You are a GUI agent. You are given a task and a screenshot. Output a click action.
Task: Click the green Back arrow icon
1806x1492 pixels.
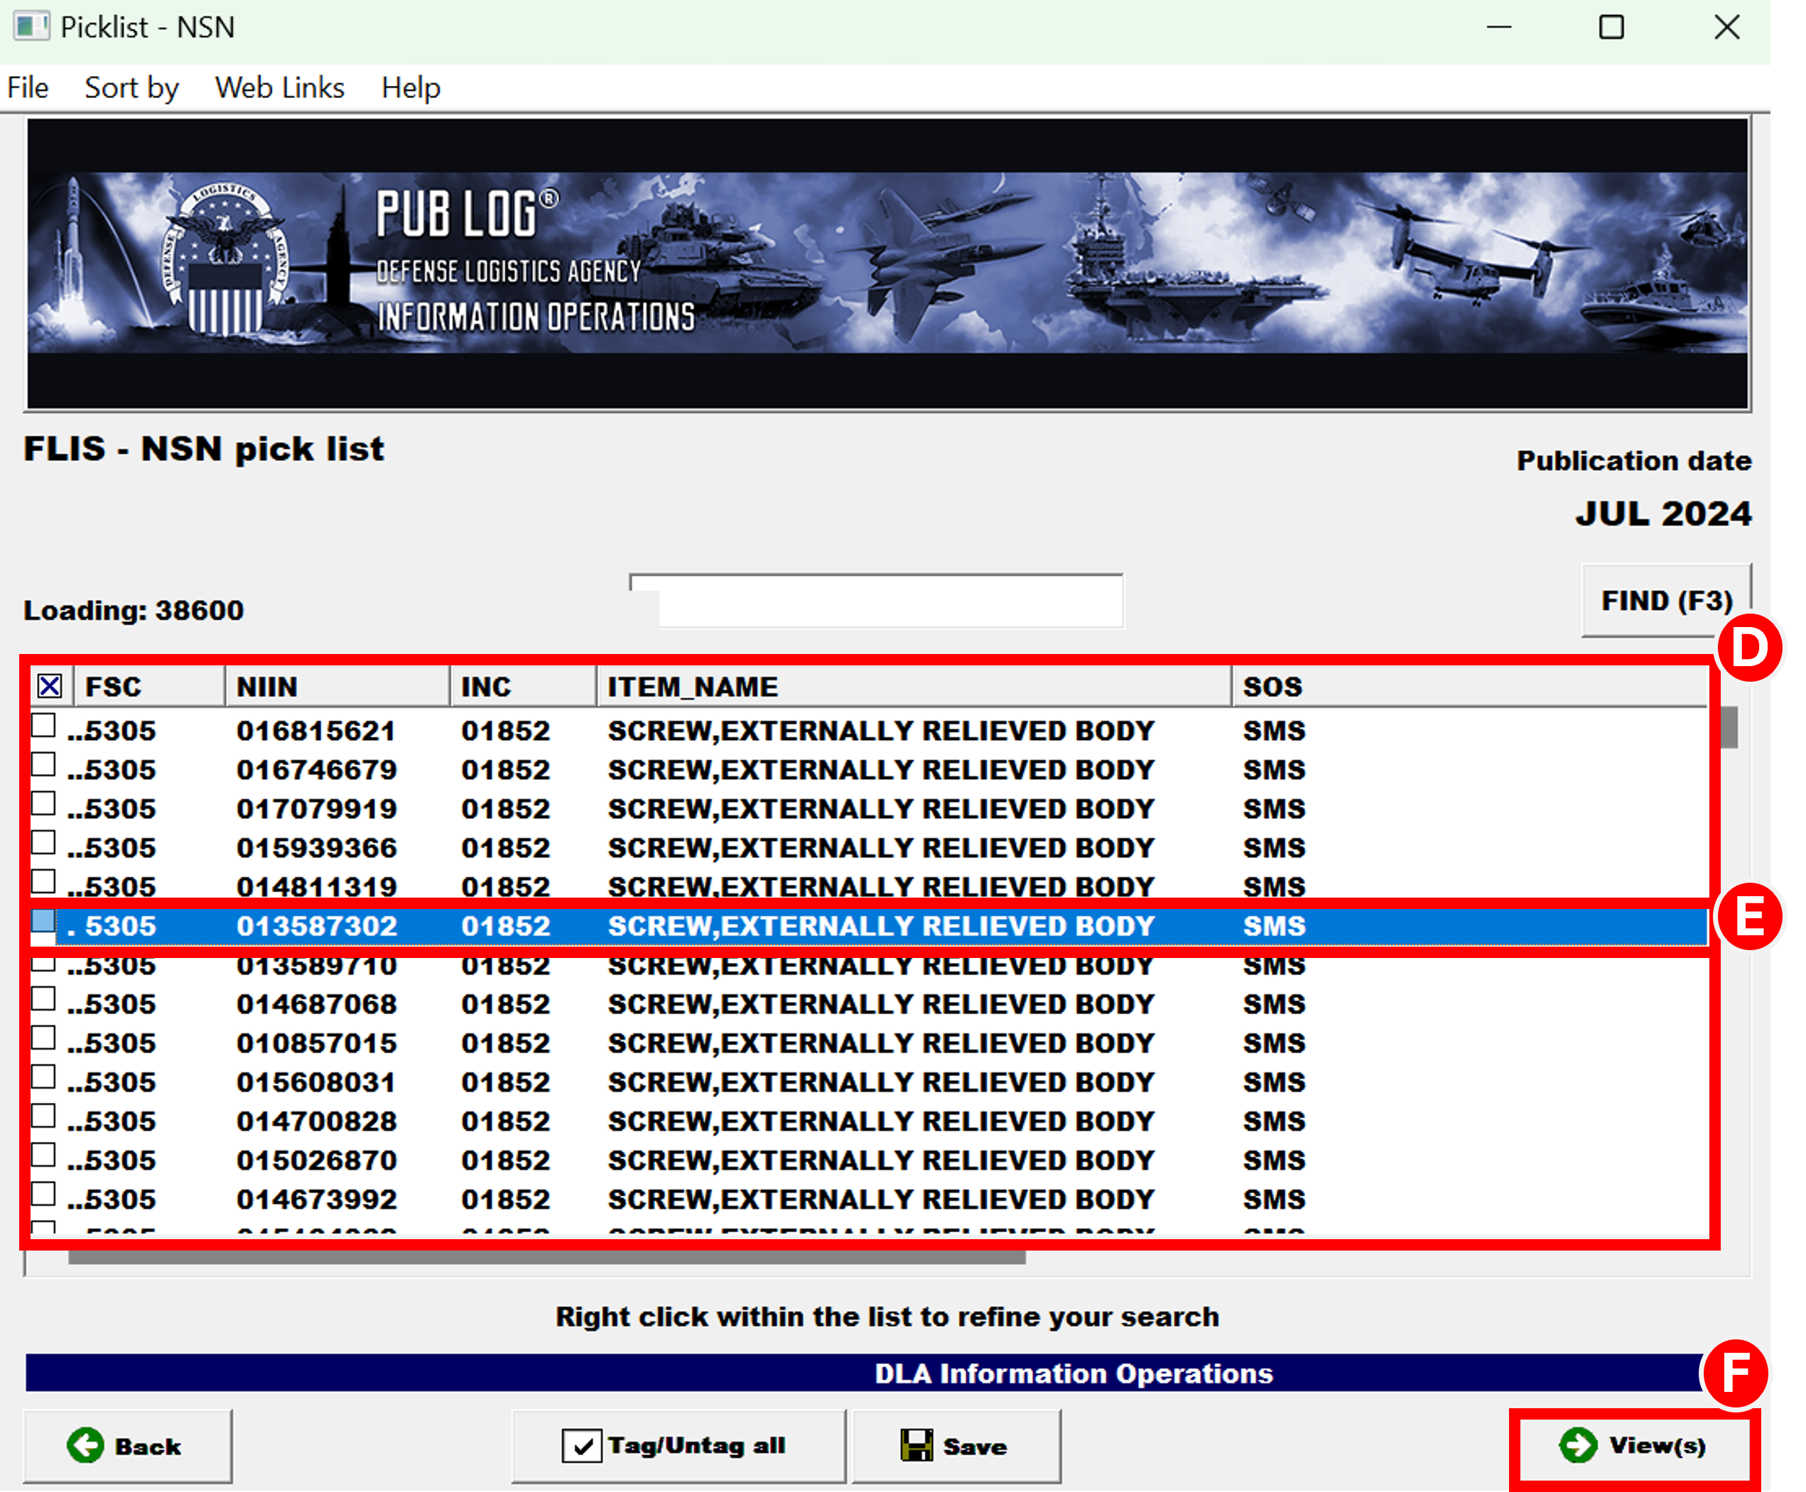click(85, 1446)
